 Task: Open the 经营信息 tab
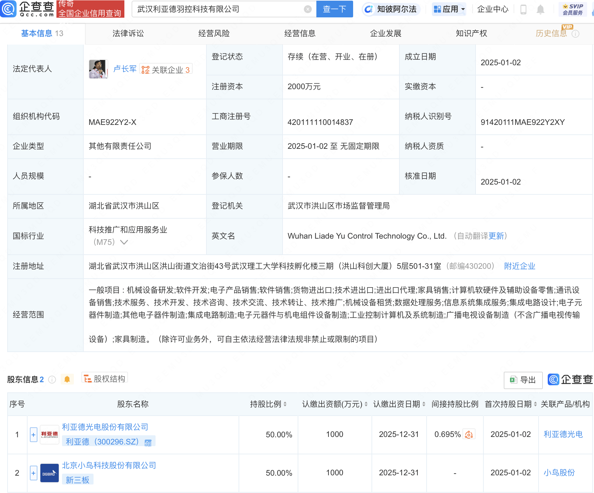(300, 33)
